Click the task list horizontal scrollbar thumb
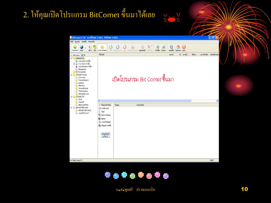The width and height of the screenshot is (271, 203). [146, 101]
